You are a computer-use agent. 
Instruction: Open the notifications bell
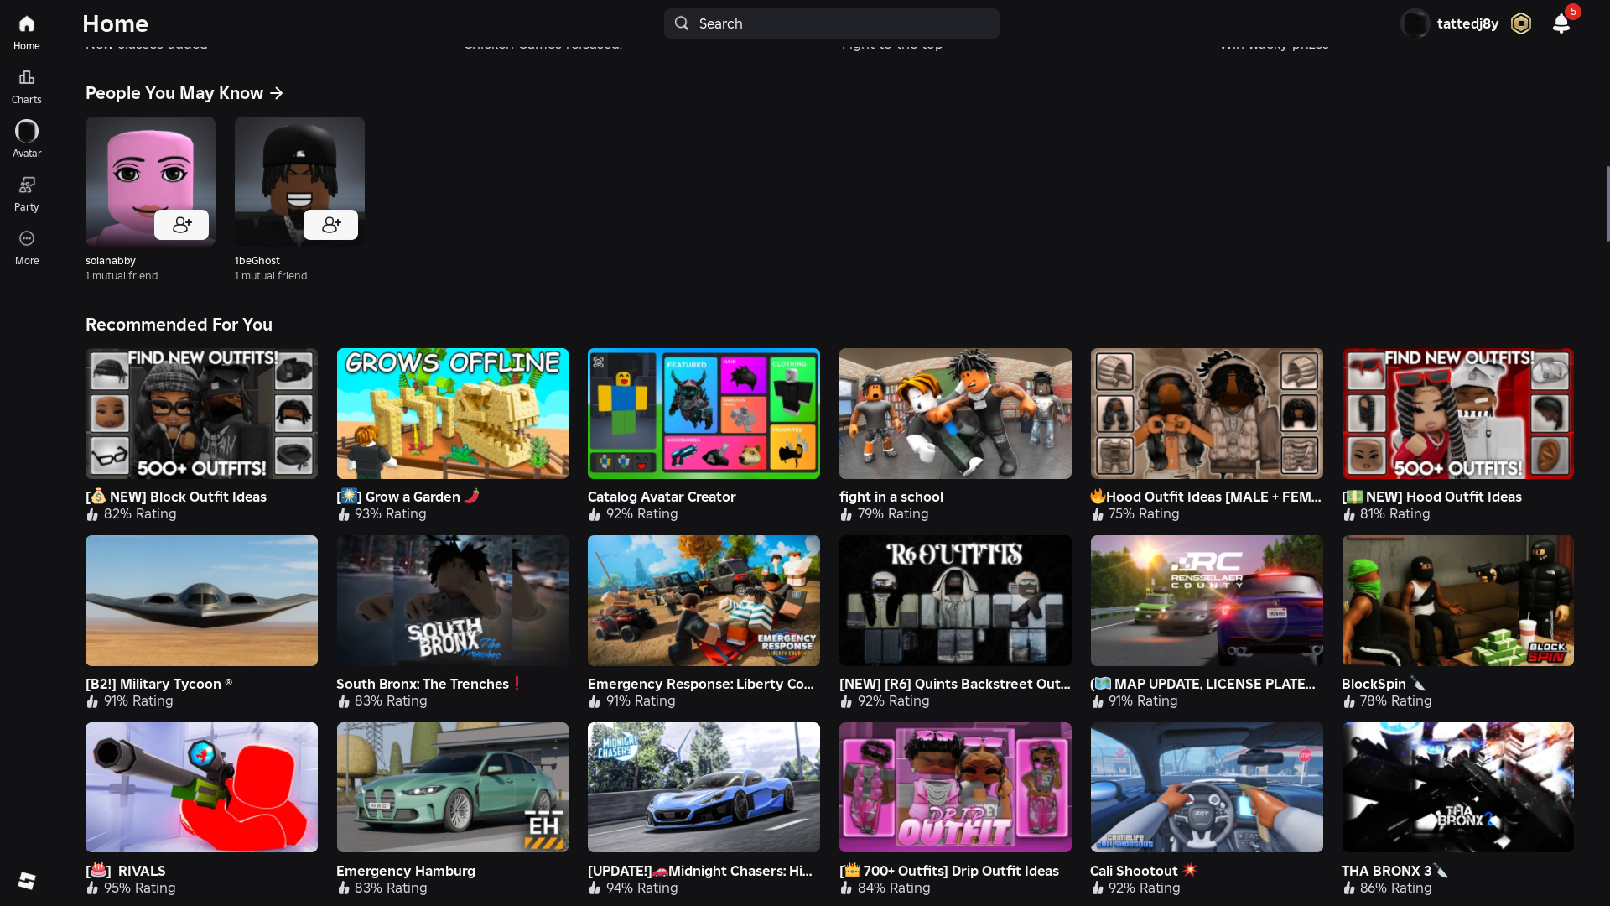[1561, 23]
